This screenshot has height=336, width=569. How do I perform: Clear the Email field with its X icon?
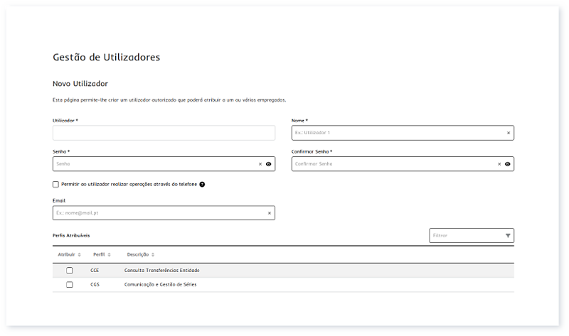click(269, 213)
